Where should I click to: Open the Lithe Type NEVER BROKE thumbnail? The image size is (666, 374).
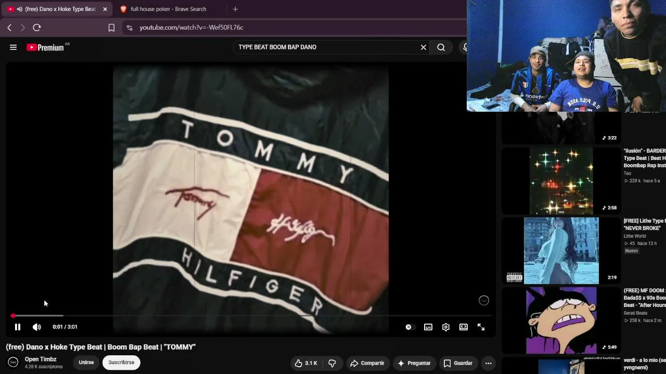pyautogui.click(x=561, y=251)
